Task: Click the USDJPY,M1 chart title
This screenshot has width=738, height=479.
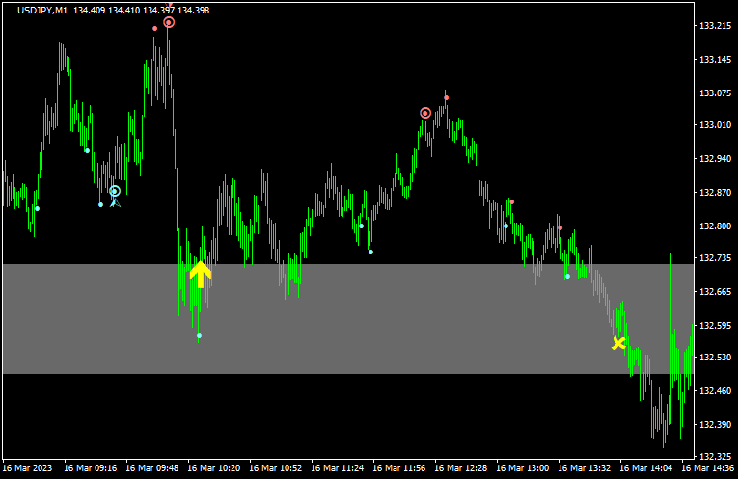Action: pos(42,10)
